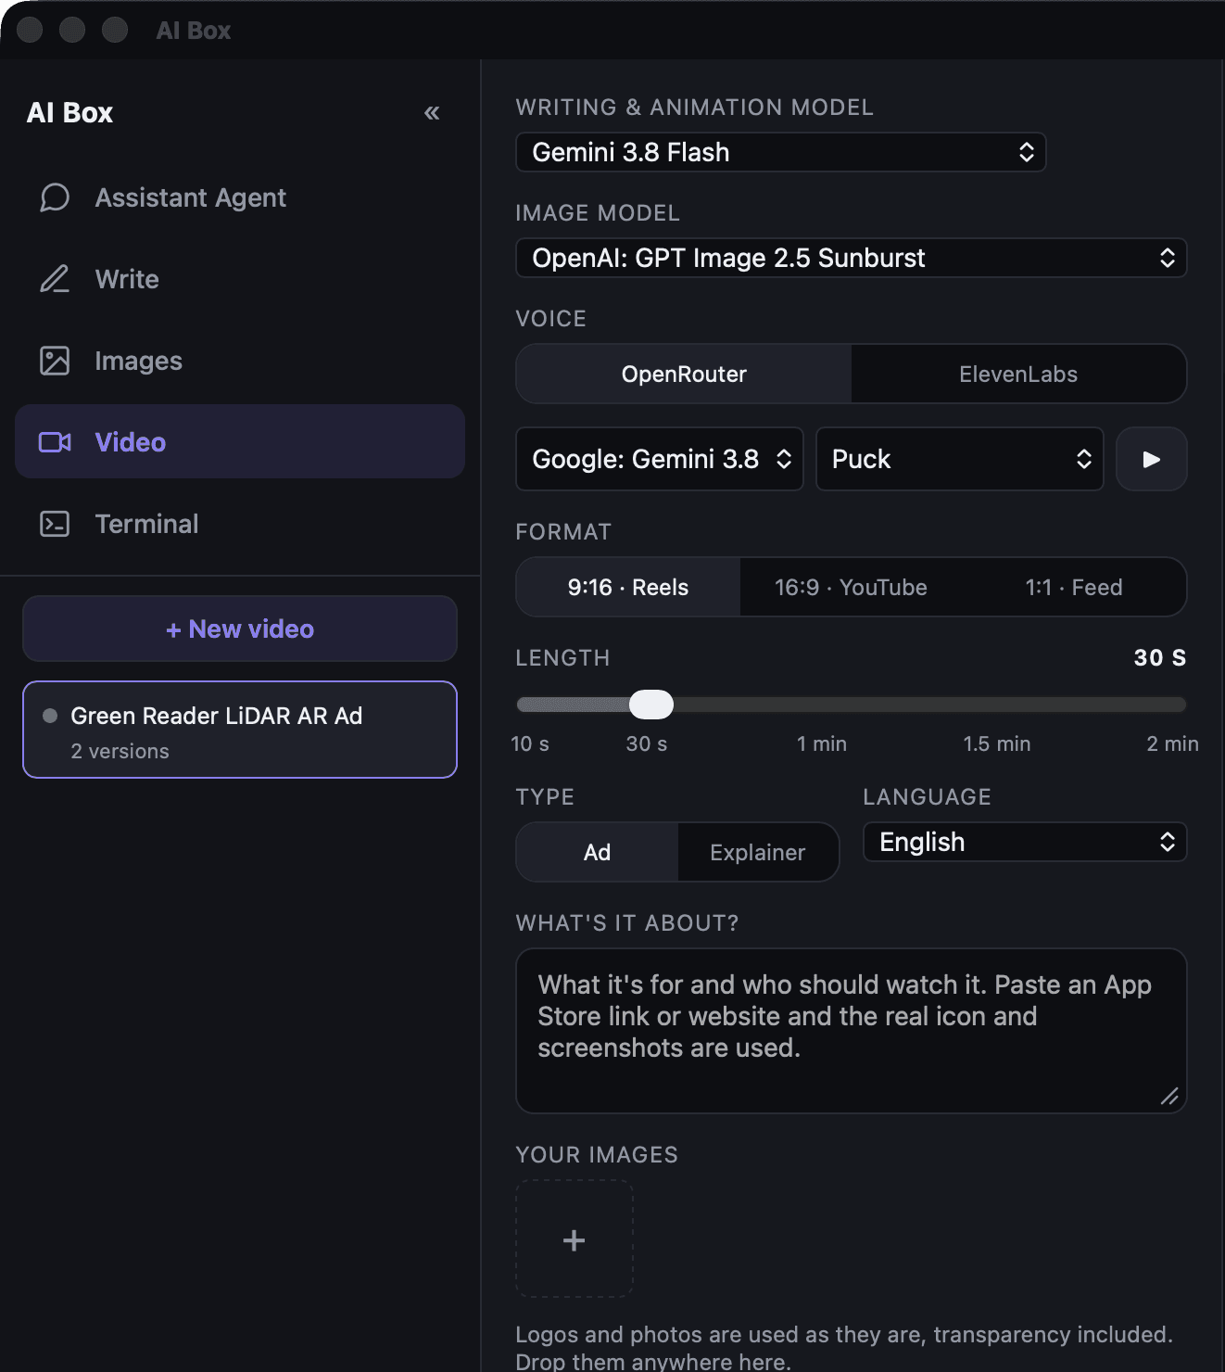
Task: Click the status dot on Green Reader LiDAR AR Ad
Action: click(50, 716)
